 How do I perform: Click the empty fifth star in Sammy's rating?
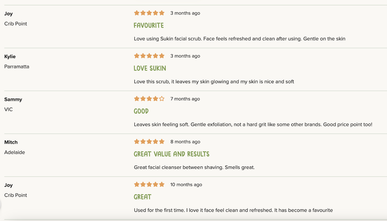(x=162, y=99)
